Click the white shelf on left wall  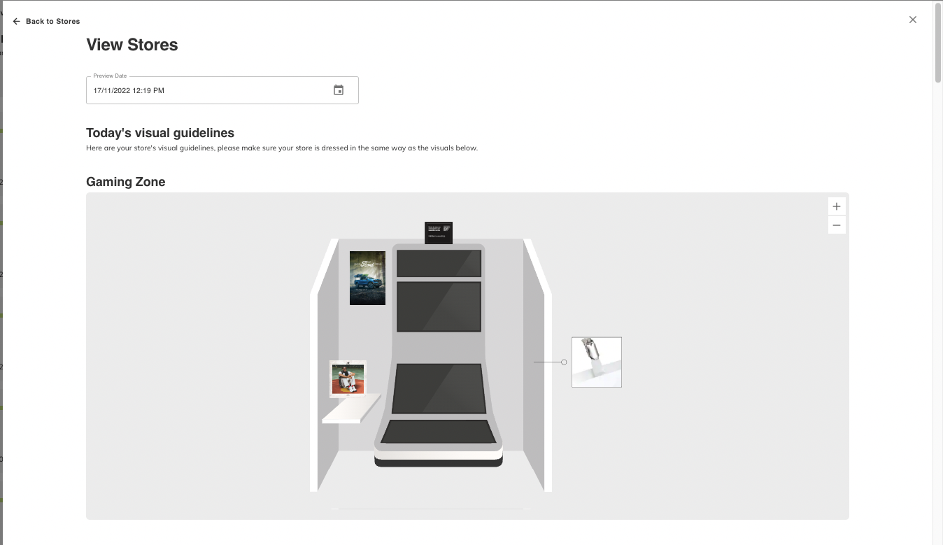[x=352, y=409]
